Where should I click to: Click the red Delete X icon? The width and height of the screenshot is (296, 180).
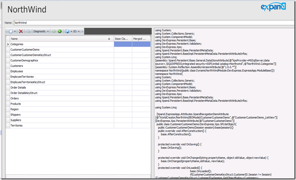[x=21, y=31]
